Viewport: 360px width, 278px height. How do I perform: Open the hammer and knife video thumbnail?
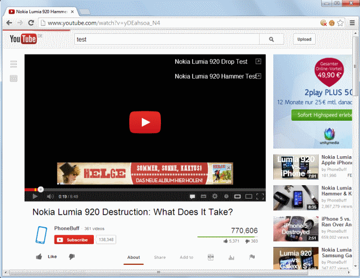296,198
